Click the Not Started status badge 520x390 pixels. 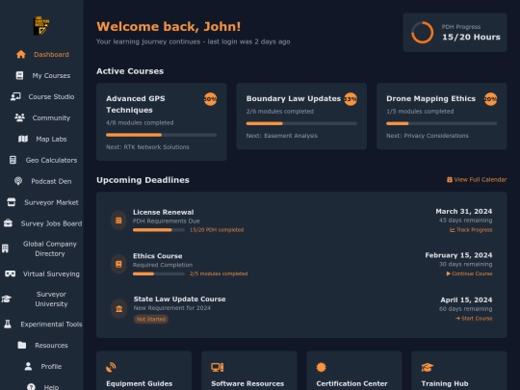[151, 319]
